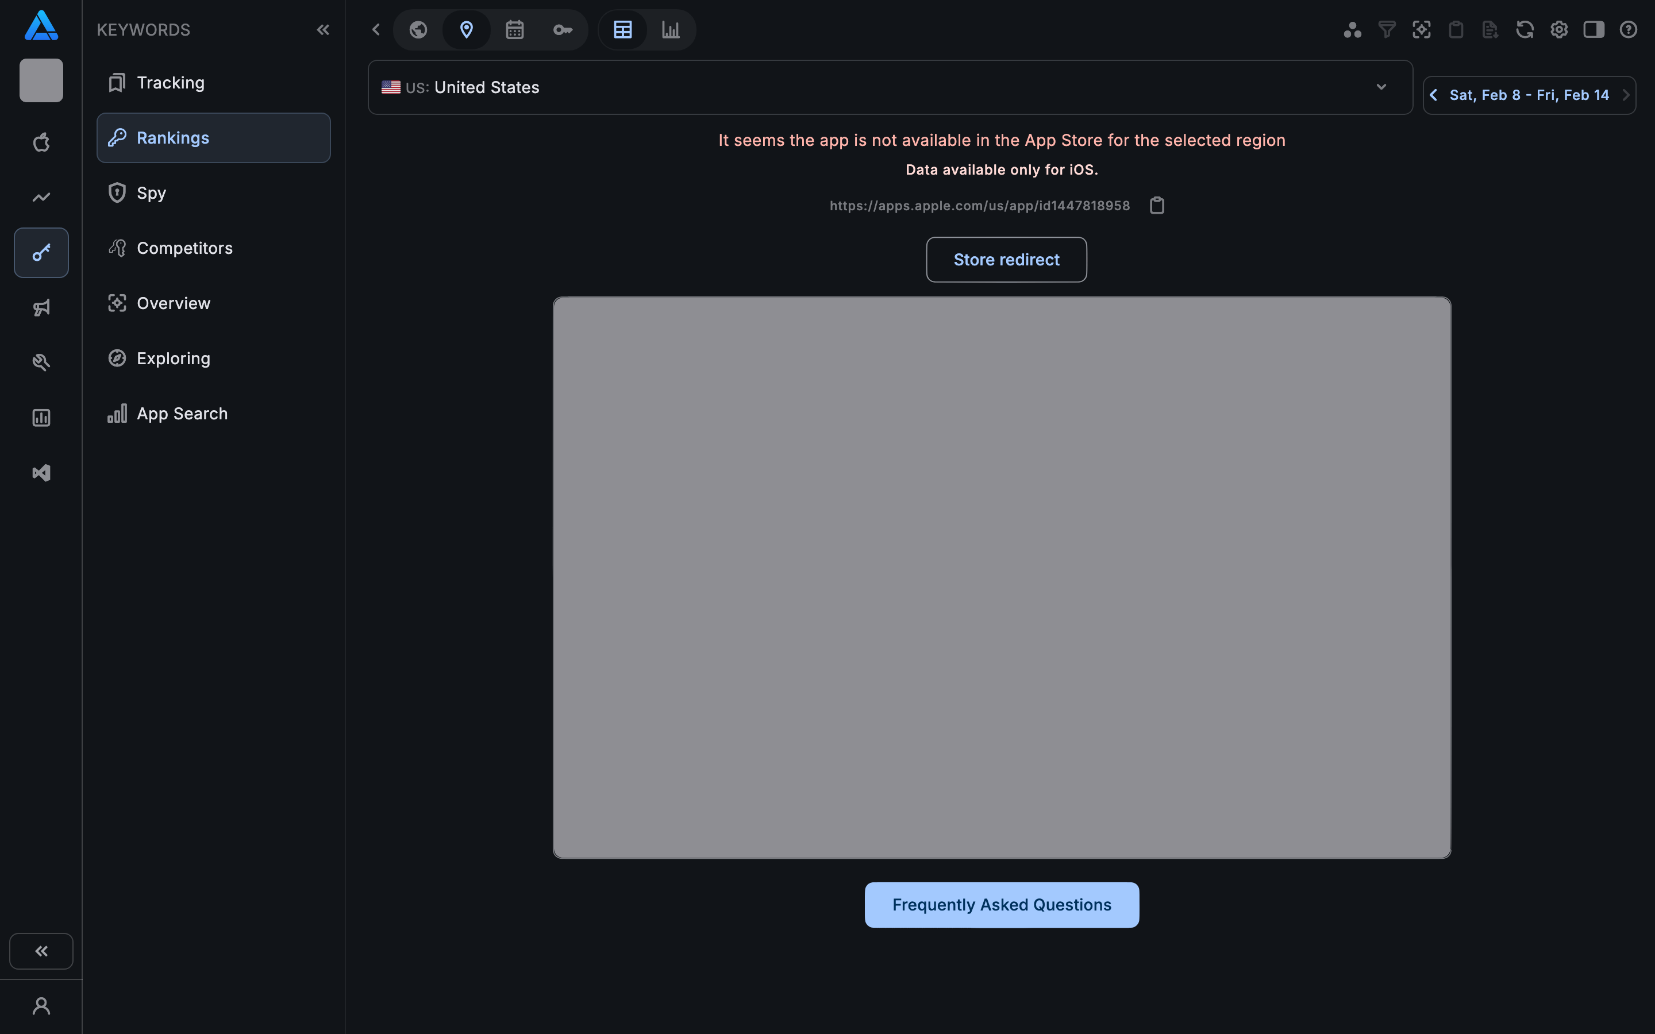Open the United States country dropdown
Viewport: 1655px width, 1034px height.
point(1381,87)
